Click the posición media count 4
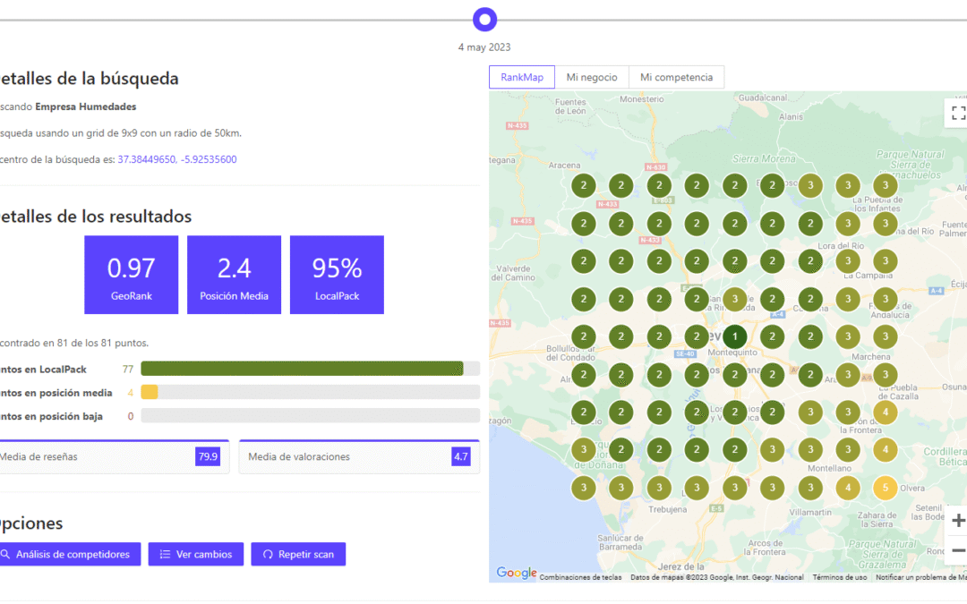Screen dimensions: 967x604 (130, 393)
